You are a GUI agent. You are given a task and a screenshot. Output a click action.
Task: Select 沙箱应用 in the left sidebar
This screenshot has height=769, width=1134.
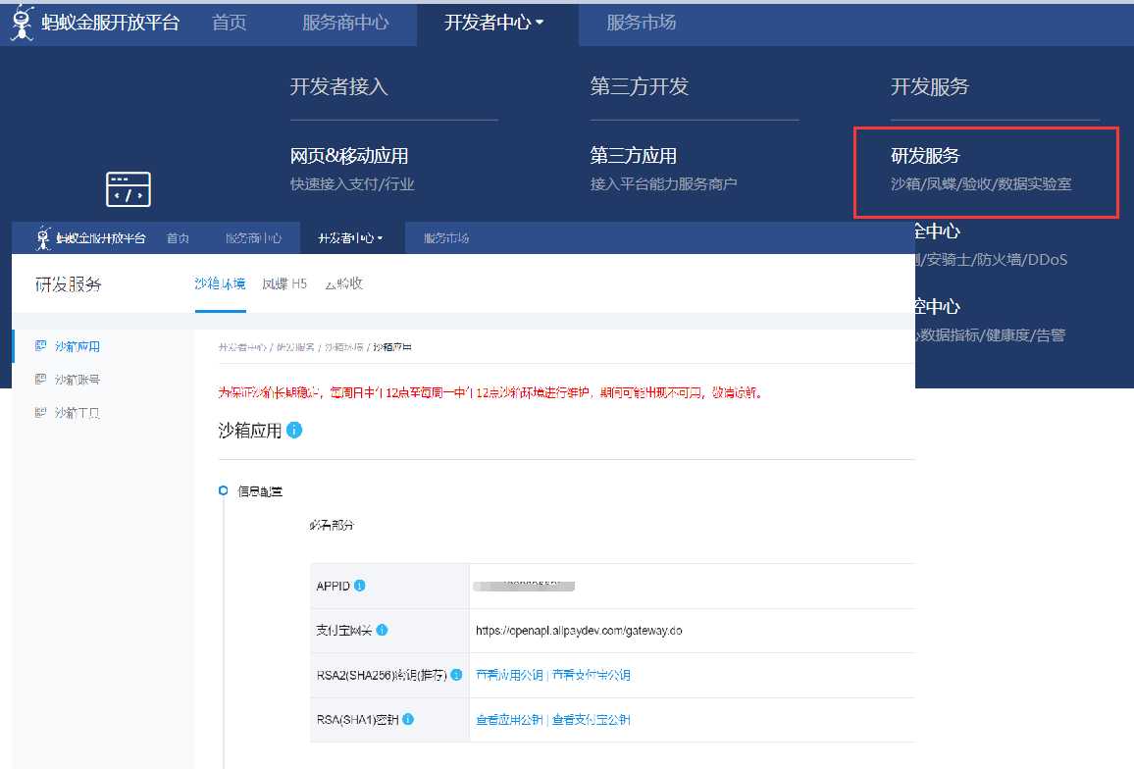click(x=77, y=346)
